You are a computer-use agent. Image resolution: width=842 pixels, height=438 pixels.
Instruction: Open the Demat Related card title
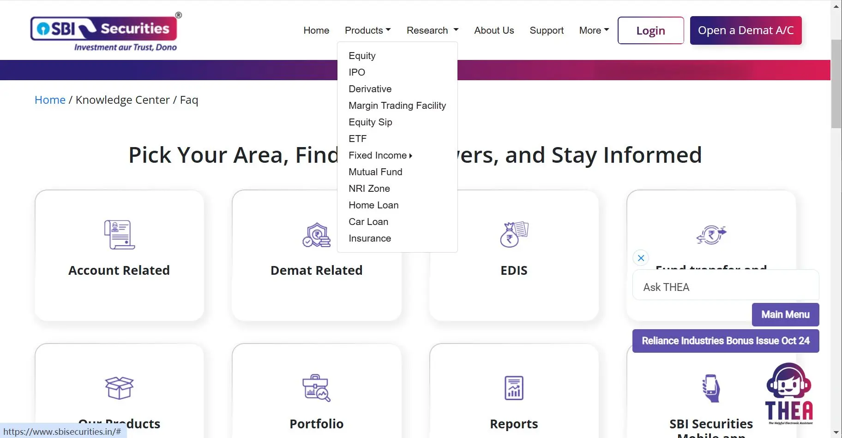(x=317, y=270)
